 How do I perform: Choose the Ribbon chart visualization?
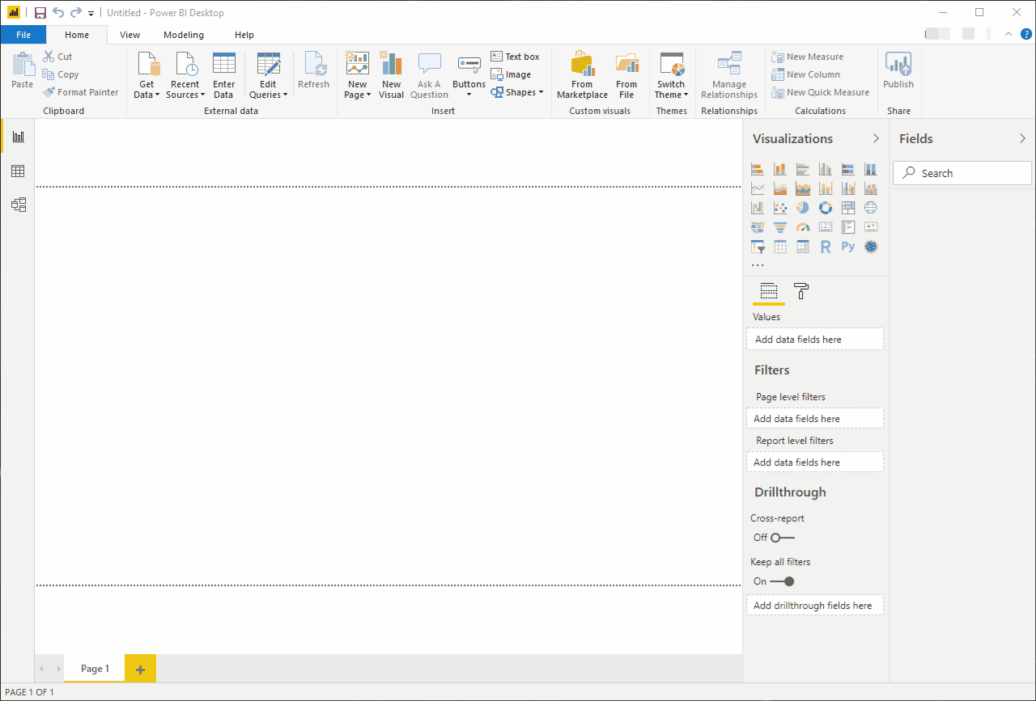(x=871, y=188)
